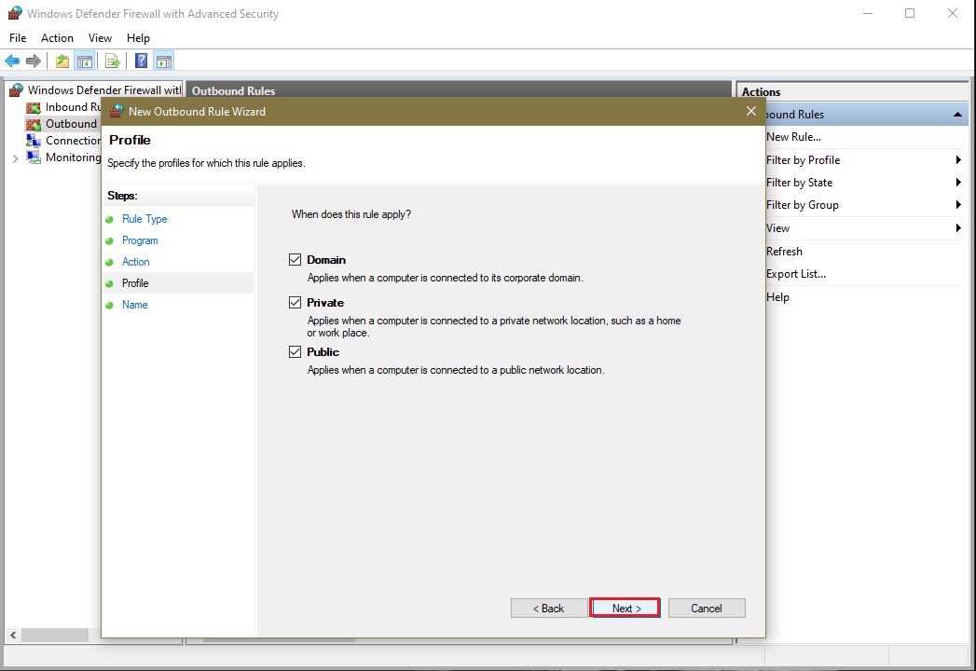Select Inbound Rules tree label
The height and width of the screenshot is (671, 976).
[73, 107]
